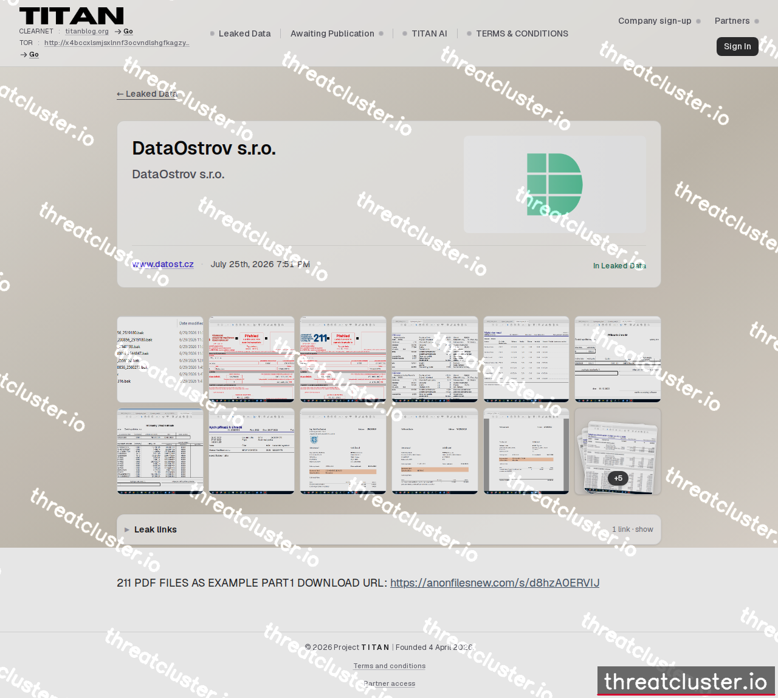Open the red form thumbnail marked 211
778x698 pixels.
(x=343, y=359)
